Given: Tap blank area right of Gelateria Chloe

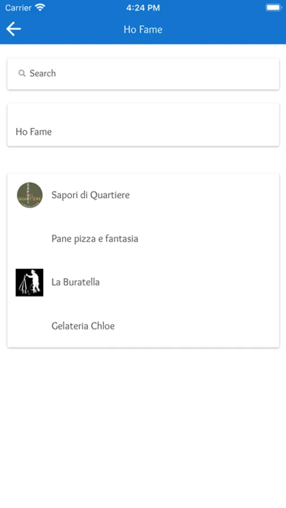Looking at the screenshot, I should [197, 326].
